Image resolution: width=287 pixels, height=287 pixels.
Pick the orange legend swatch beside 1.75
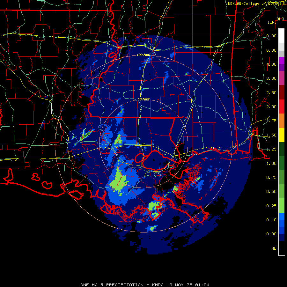tap(282, 121)
